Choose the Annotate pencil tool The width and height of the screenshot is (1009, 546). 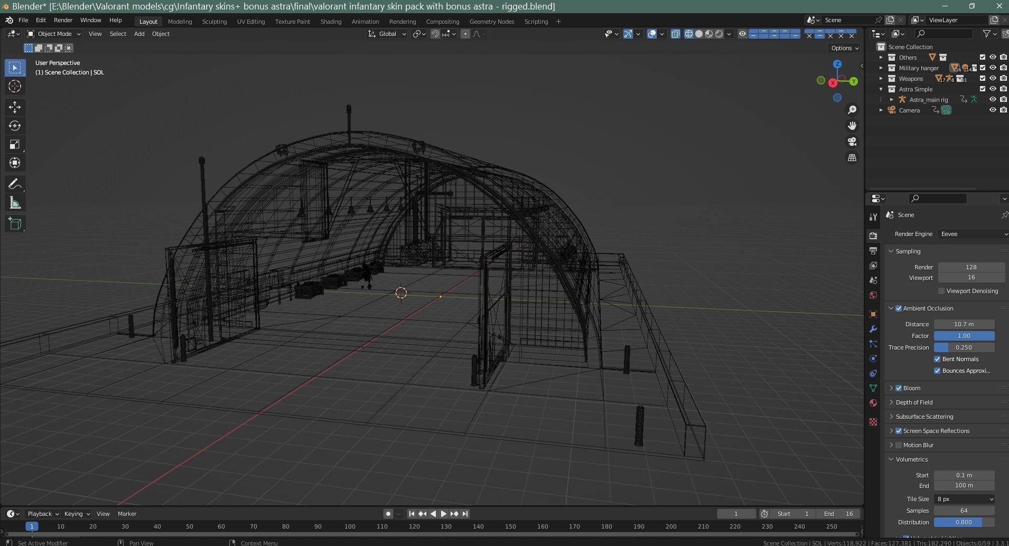[x=15, y=184]
